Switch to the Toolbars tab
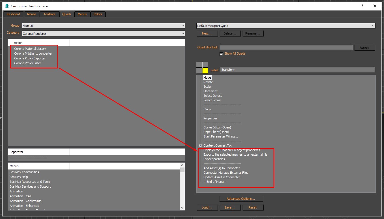 (x=49, y=14)
